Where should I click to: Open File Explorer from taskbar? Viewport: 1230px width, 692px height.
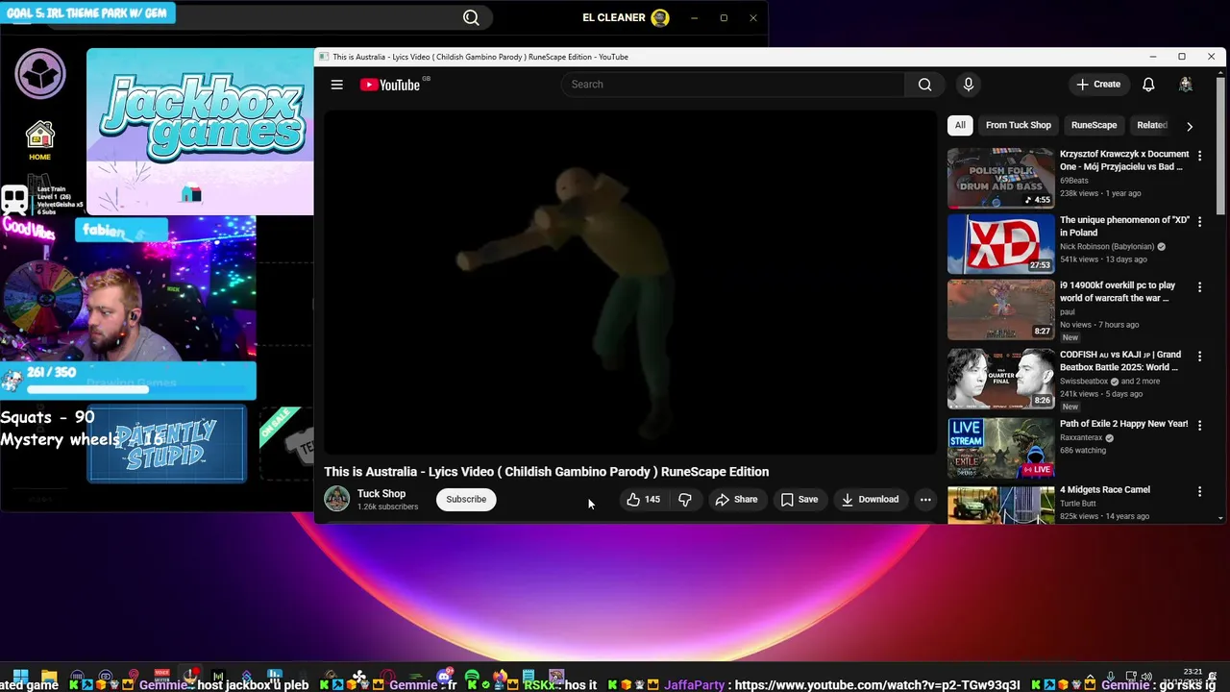tap(49, 677)
